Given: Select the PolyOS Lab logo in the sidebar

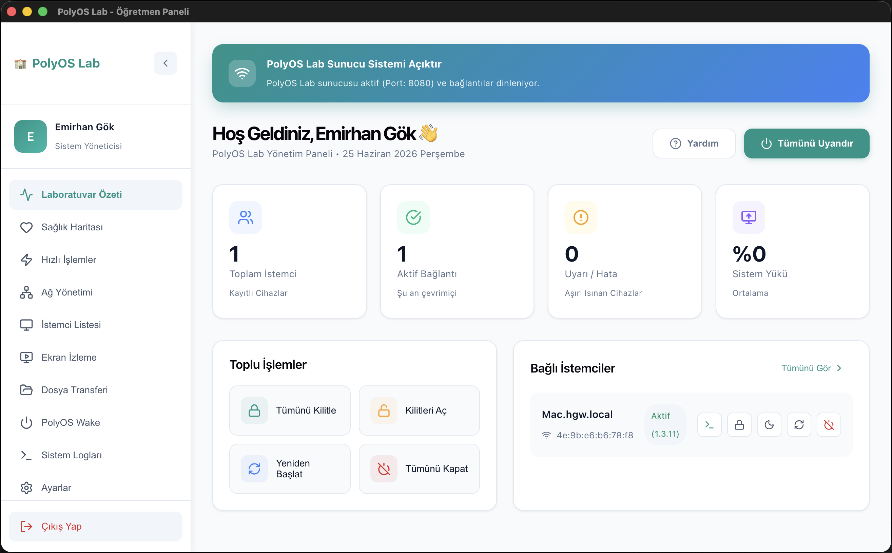Looking at the screenshot, I should [57, 63].
